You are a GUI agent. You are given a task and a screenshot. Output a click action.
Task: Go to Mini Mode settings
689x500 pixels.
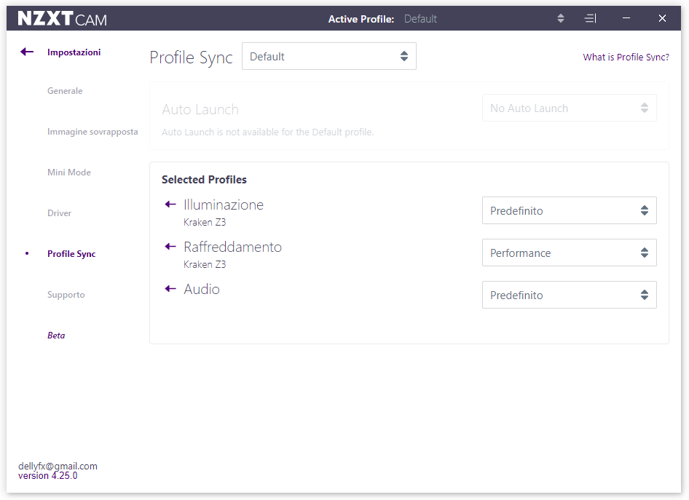(x=69, y=172)
